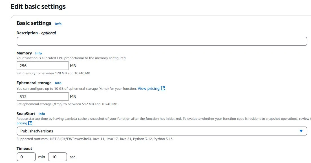Show Info for Ephemeral storage
Viewport: 311px width, 163px height.
coord(58,83)
